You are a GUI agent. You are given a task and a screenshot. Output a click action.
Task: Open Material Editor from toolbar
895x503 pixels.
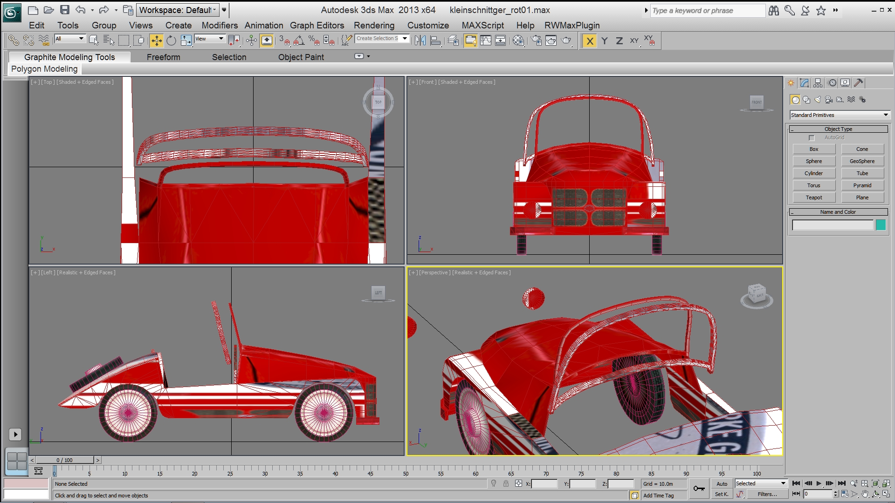click(518, 41)
